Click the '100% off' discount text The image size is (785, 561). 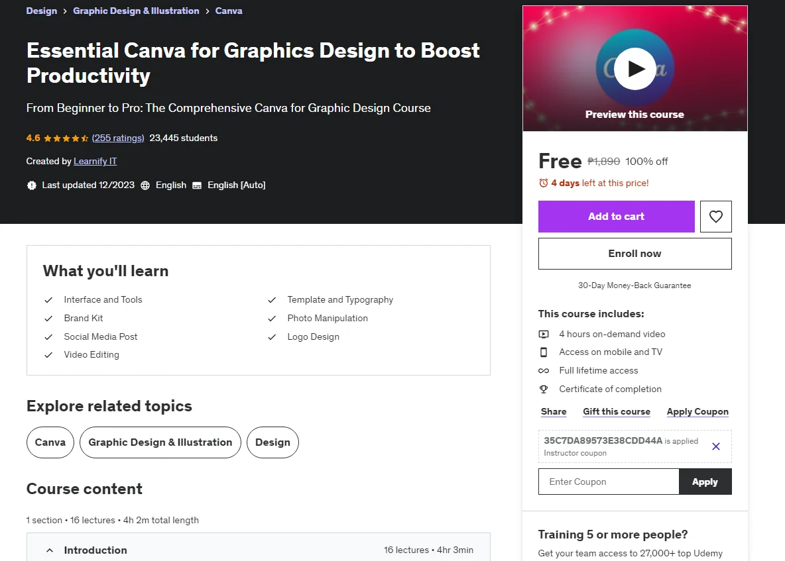tap(646, 162)
